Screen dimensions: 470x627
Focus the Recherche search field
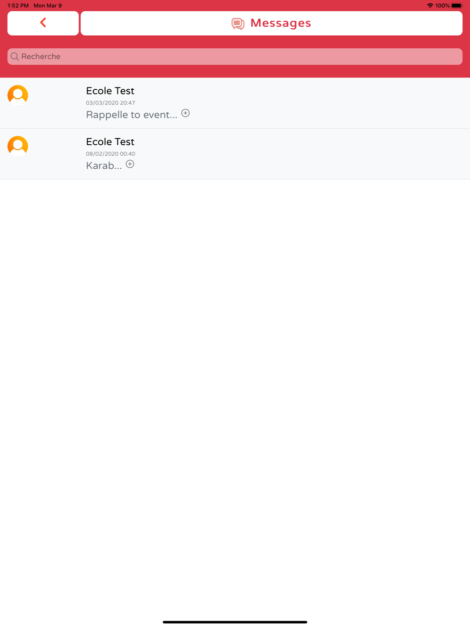(235, 56)
